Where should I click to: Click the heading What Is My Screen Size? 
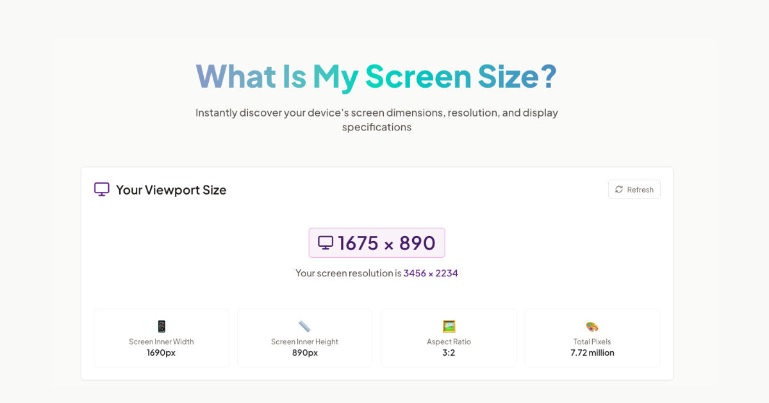(x=376, y=76)
